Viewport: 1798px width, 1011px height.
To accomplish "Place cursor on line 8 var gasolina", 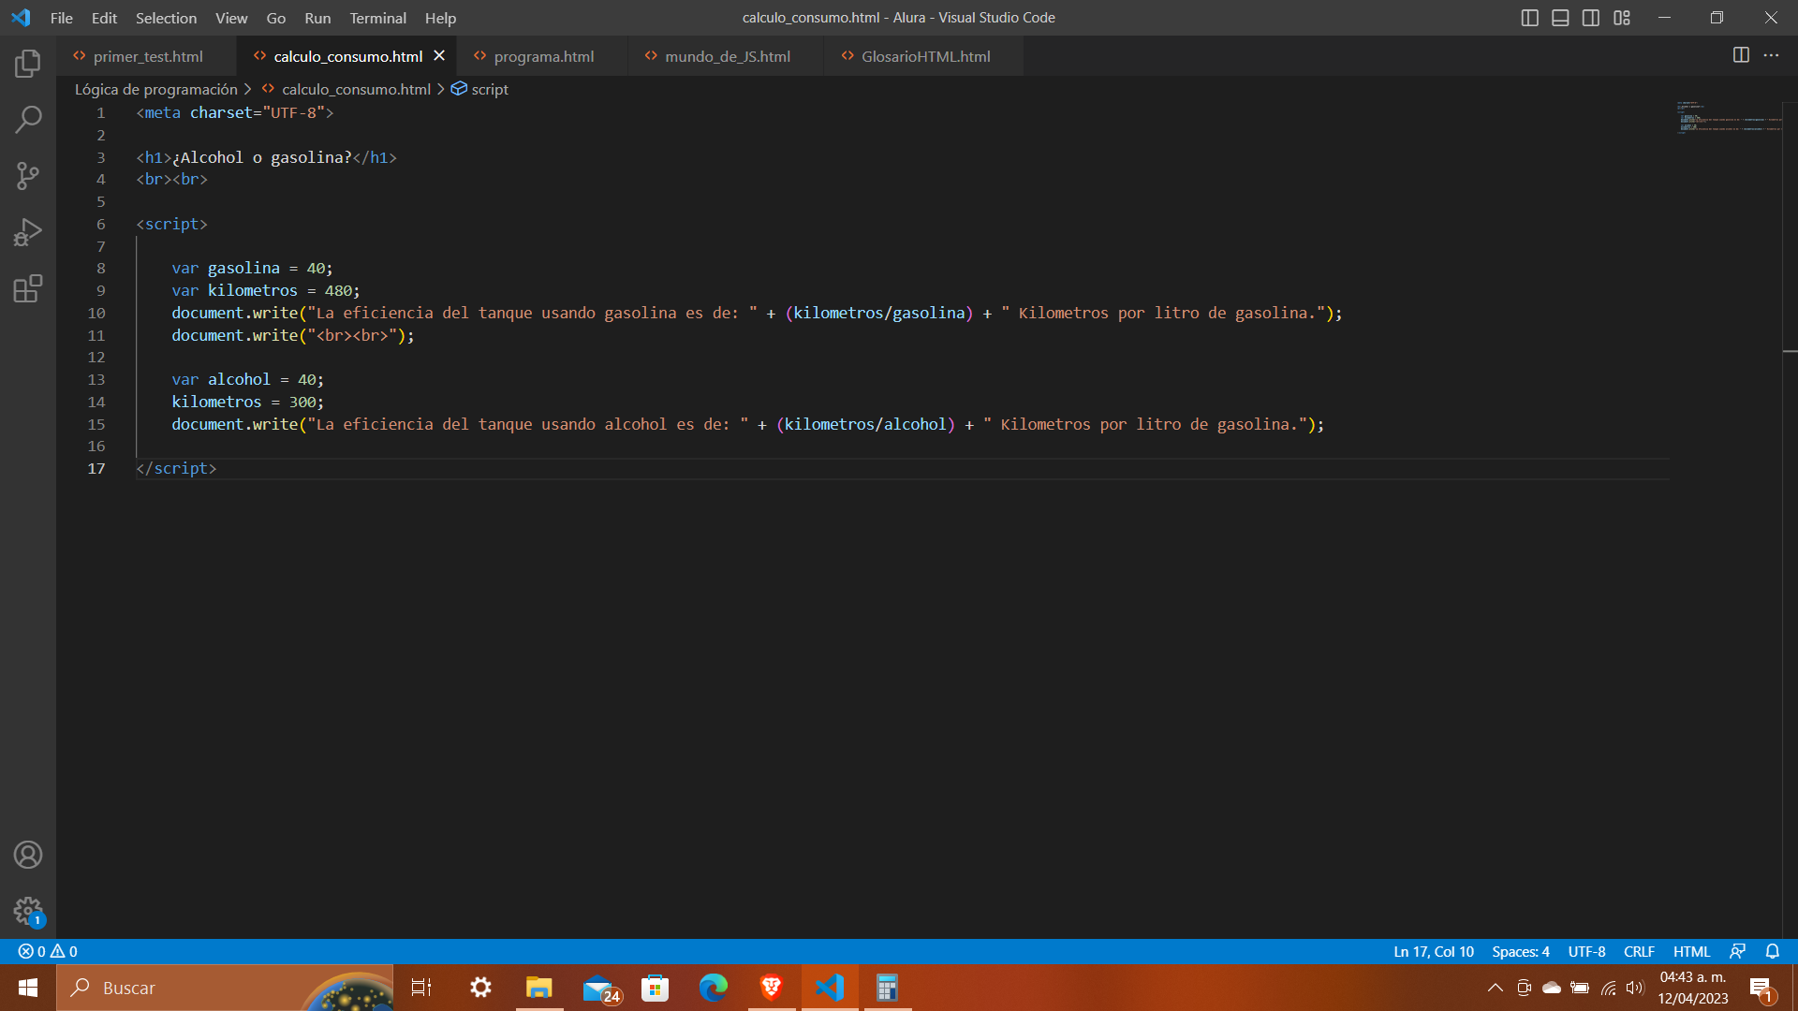I will click(252, 268).
